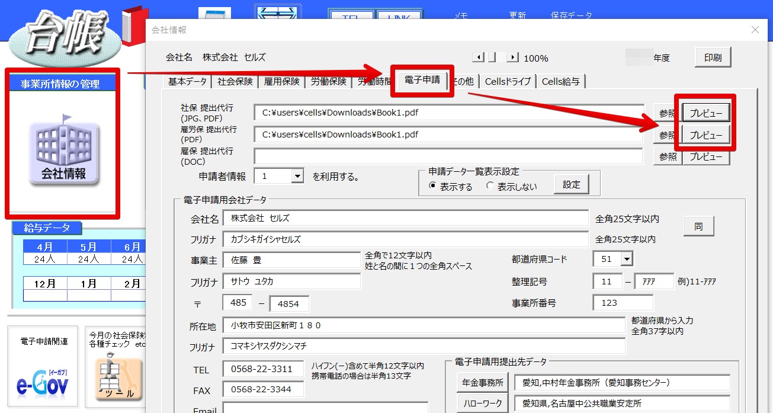Screen dimensions: 773x413
Task: Select the calendar icon on the top toolbar
Action: (214, 12)
